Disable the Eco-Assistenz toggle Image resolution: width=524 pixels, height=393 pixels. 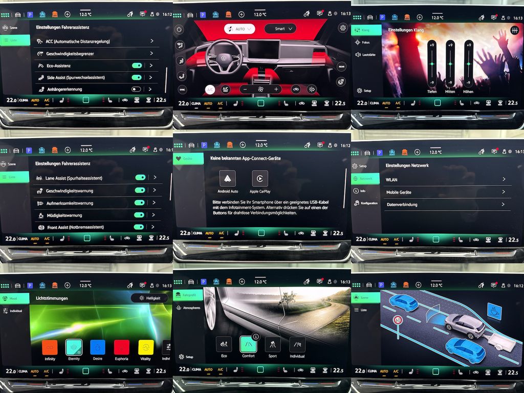pyautogui.click(x=137, y=65)
